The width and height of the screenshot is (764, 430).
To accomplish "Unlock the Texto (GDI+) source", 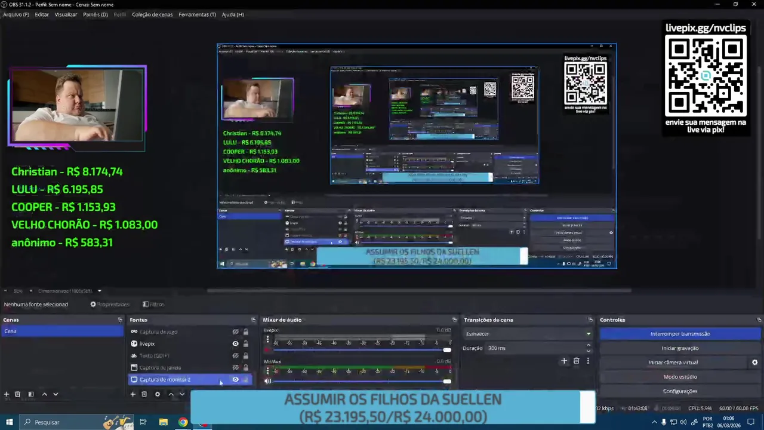I will (x=245, y=356).
